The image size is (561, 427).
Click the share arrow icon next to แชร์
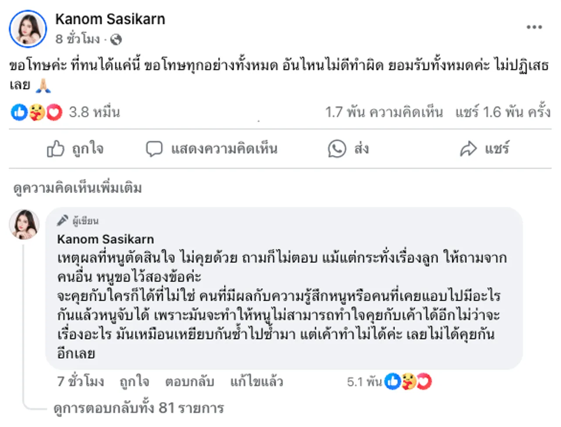coord(469,149)
